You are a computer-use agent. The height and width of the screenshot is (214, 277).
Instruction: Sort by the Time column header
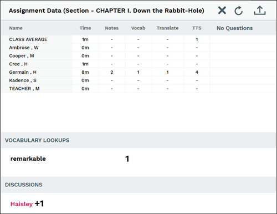pyautogui.click(x=85, y=28)
